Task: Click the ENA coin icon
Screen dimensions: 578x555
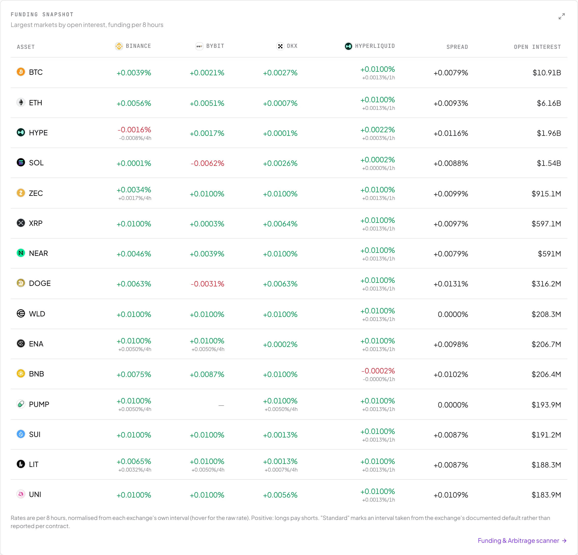Action: [21, 344]
